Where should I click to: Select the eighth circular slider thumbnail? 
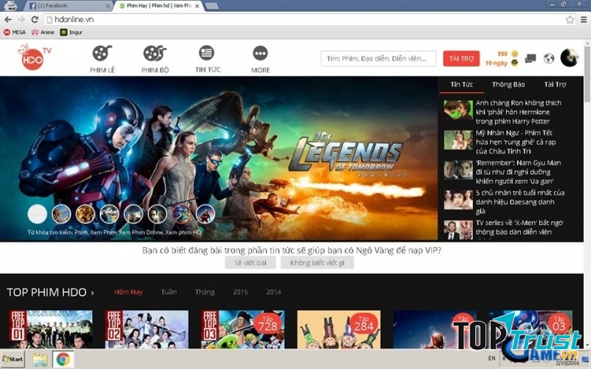[205, 214]
